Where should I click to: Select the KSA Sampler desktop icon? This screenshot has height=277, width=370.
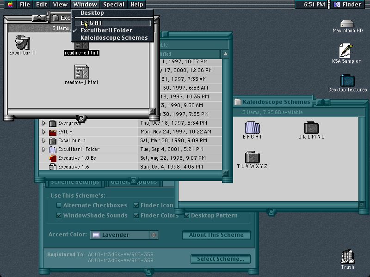point(346,51)
